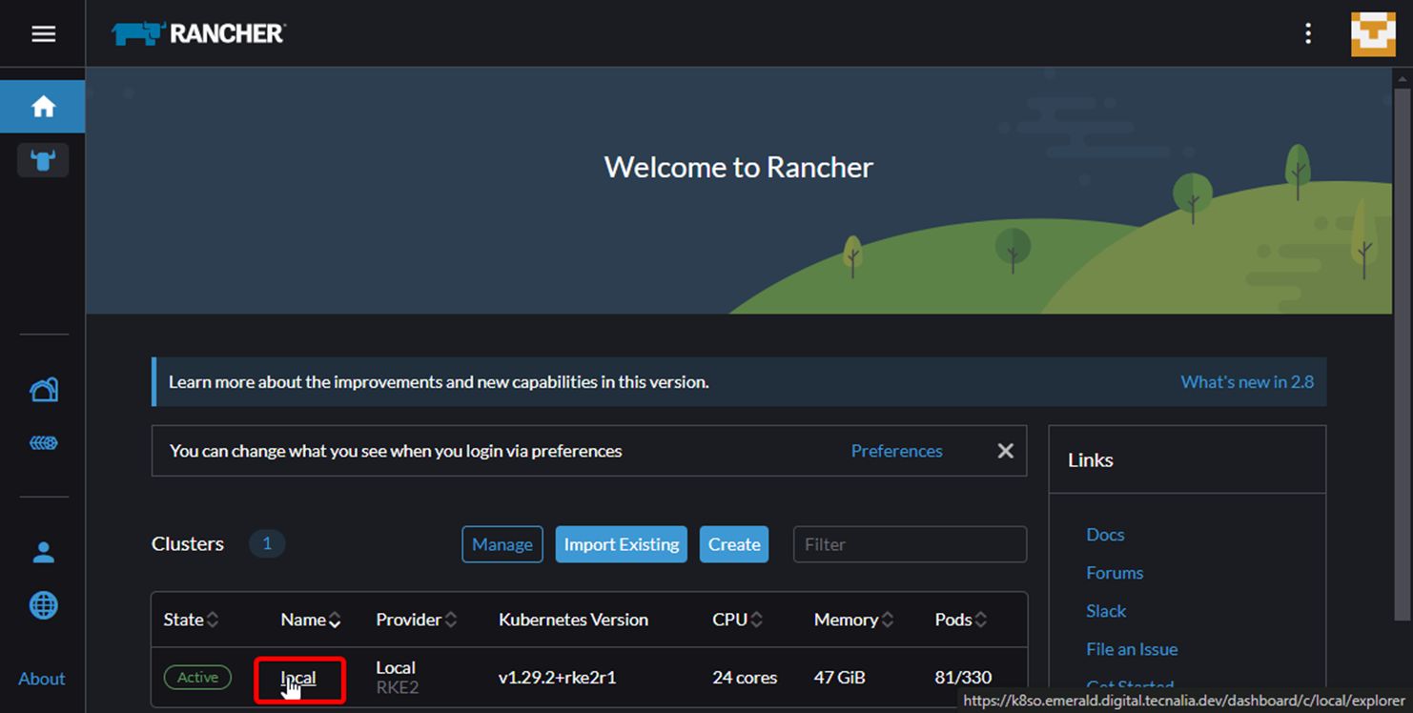Click the clusters count badge 1
The height and width of the screenshot is (713, 1413).
(x=267, y=543)
